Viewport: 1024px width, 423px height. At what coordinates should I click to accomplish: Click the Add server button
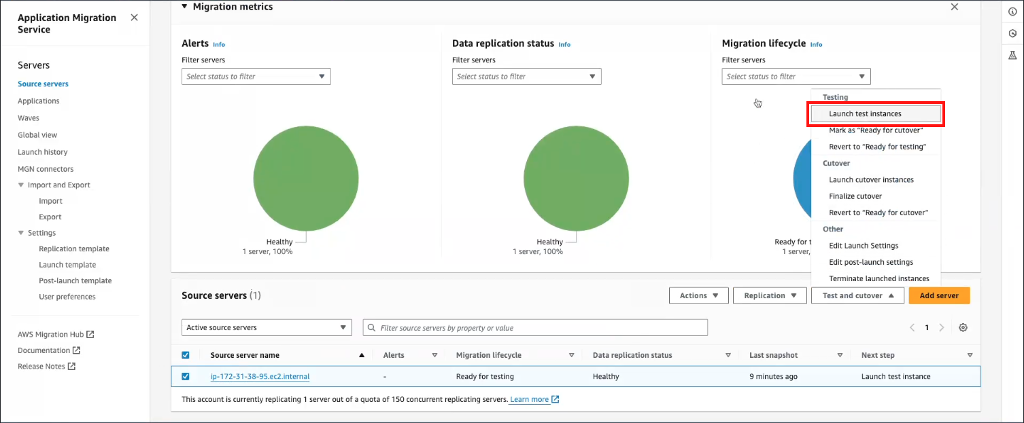pyautogui.click(x=939, y=295)
